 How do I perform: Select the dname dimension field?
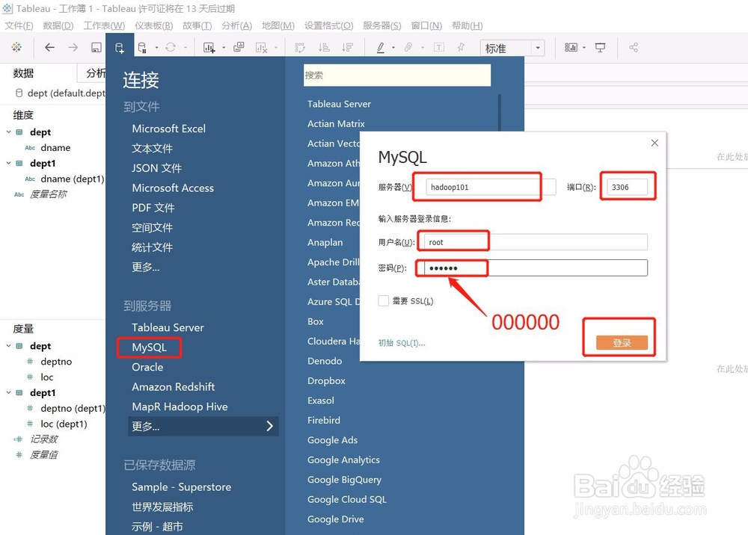(55, 148)
